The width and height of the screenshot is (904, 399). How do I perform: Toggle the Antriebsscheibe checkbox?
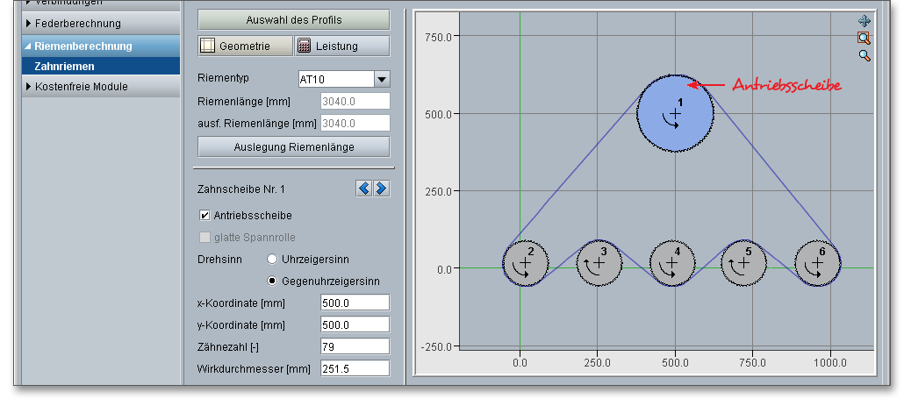(204, 215)
